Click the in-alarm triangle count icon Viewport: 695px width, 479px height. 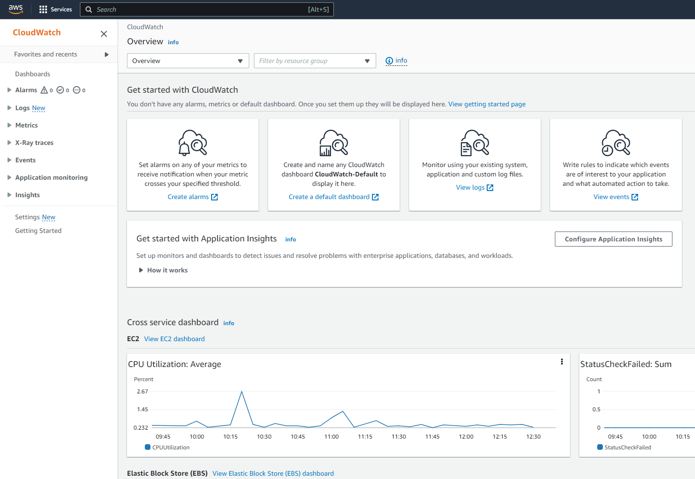click(x=45, y=90)
